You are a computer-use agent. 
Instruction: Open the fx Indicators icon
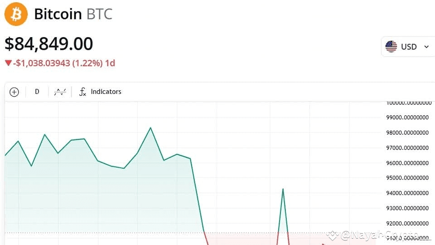82,92
